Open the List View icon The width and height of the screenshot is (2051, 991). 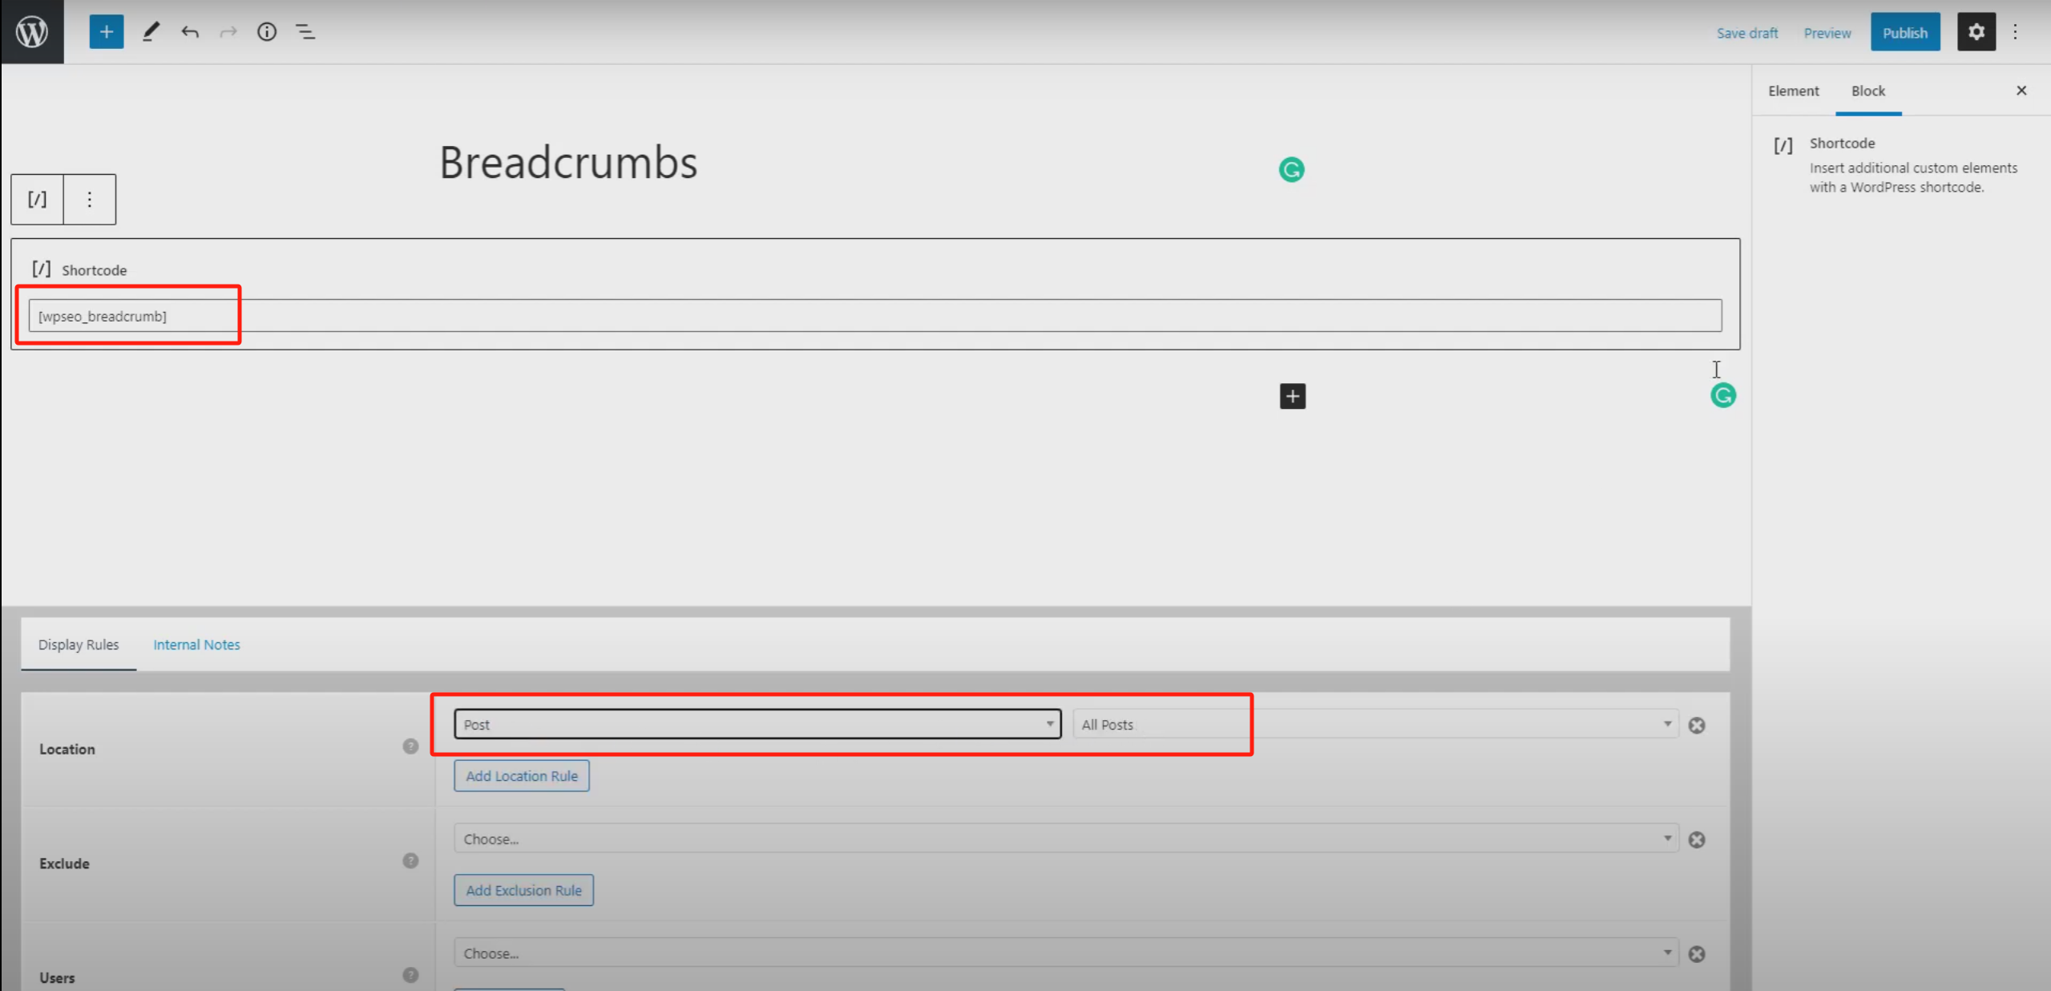[305, 32]
